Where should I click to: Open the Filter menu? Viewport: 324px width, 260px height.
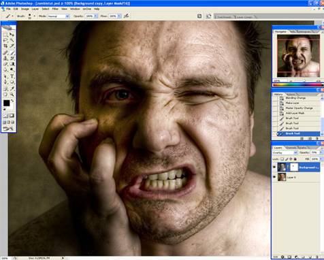pos(55,9)
